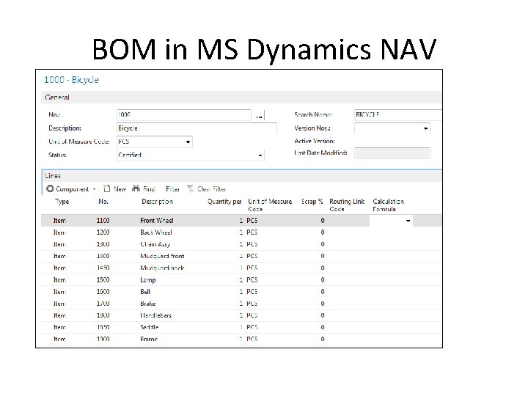This screenshot has height=396, width=528.
Task: Sort by the Type column header
Action: [62, 202]
